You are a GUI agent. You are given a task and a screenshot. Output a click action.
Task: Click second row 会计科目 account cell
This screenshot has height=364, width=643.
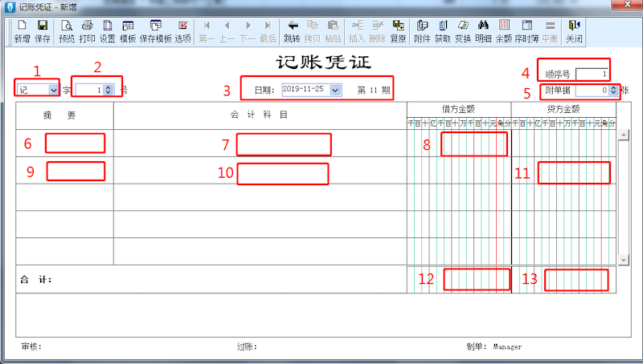260,171
